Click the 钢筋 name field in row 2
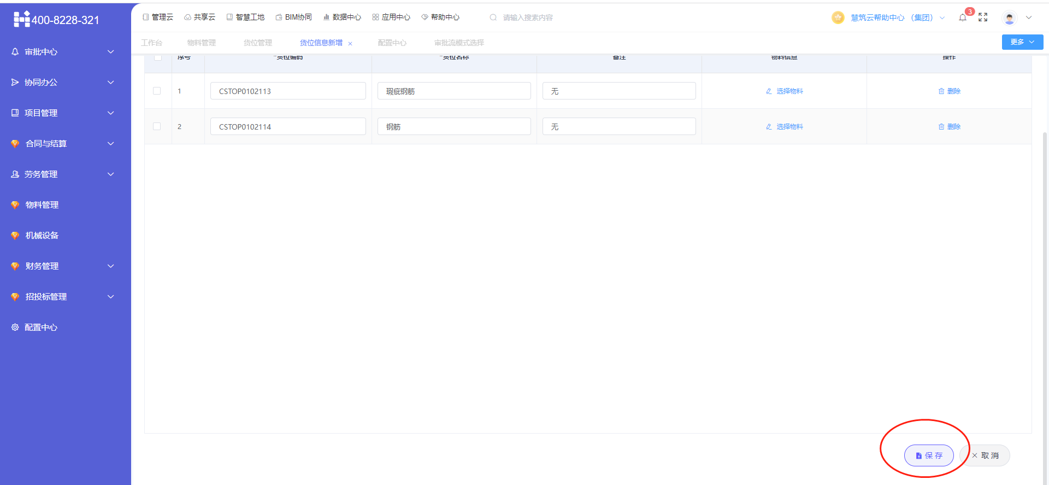The image size is (1049, 485). point(454,126)
